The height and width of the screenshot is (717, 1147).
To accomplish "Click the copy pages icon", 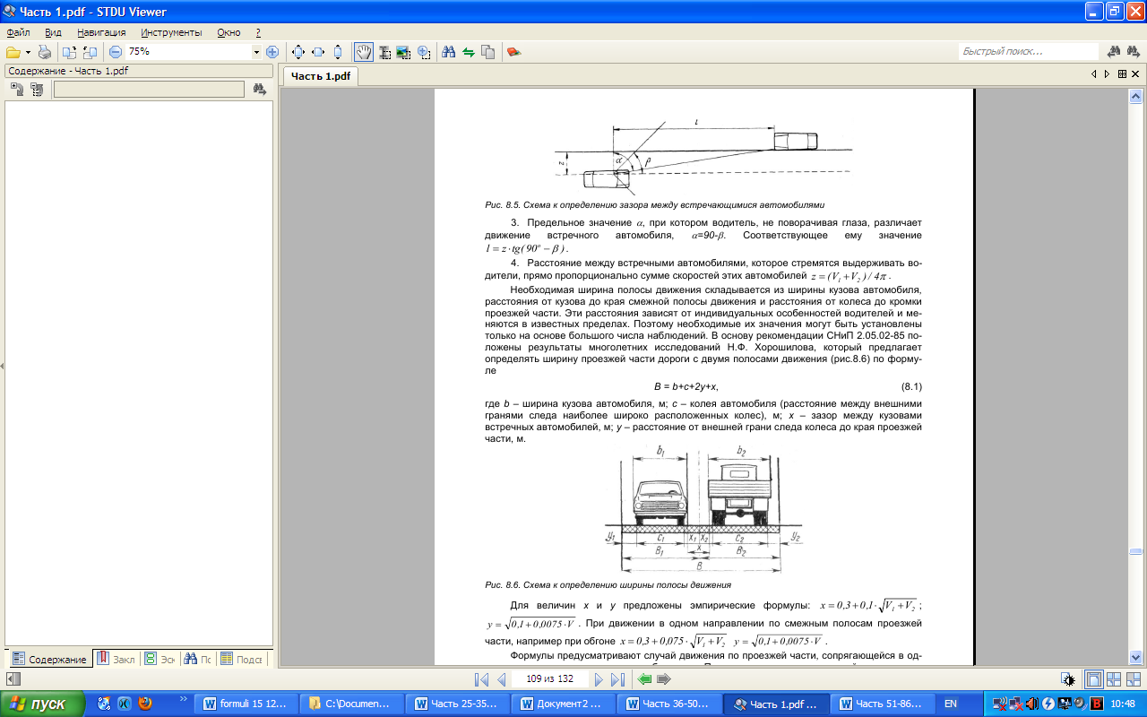I will click(x=487, y=52).
